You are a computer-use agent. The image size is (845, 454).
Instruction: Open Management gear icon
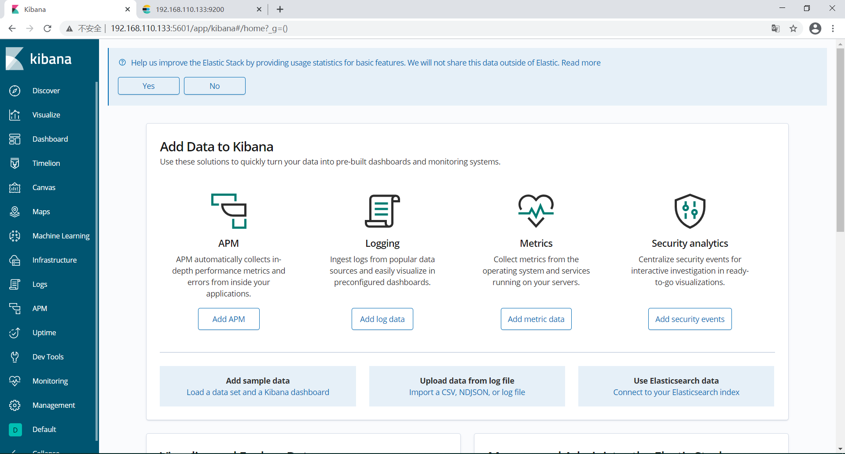point(15,405)
